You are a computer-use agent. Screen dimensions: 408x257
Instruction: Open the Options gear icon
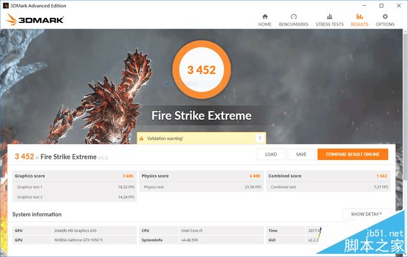coord(385,17)
